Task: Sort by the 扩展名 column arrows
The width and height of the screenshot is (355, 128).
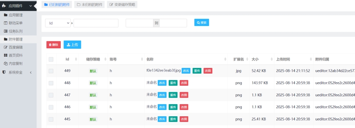Action: 247,59
